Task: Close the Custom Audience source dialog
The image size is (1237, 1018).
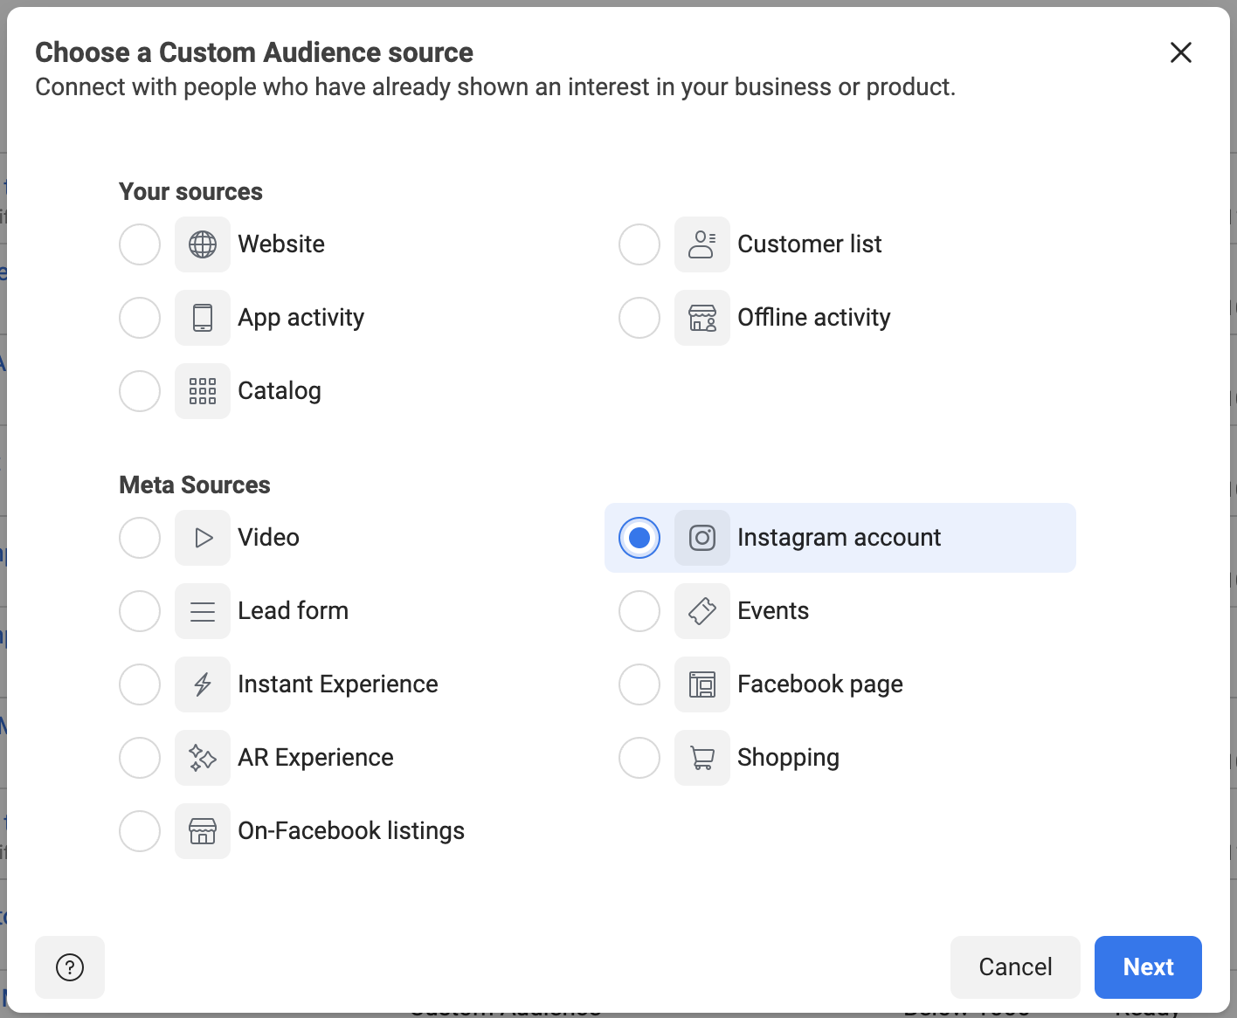Action: pyautogui.click(x=1181, y=52)
